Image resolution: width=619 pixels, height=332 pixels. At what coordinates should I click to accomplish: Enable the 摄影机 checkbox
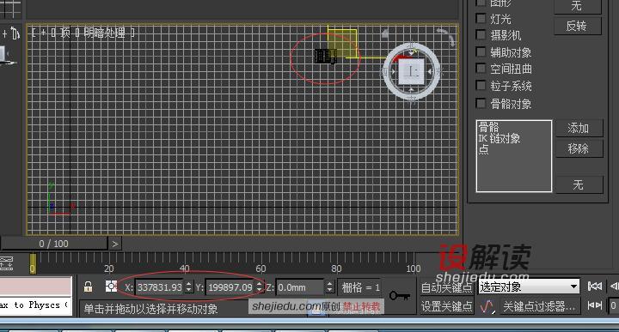coord(481,35)
